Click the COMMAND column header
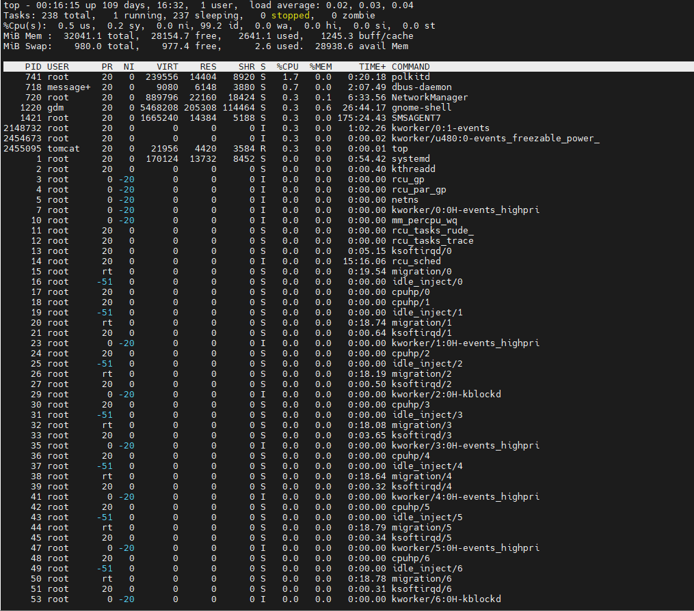 (411, 67)
